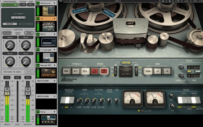Image resolution: width=203 pixels, height=127 pixels.
Task: Open the Save preset menu
Action: point(195,1)
